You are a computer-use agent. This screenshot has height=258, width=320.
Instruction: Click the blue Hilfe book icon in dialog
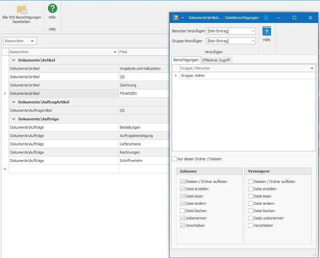pyautogui.click(x=266, y=31)
